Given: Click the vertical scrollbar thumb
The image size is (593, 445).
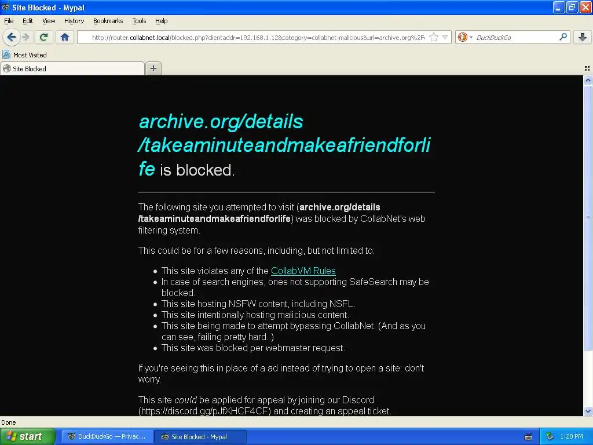Looking at the screenshot, I should point(588,218).
